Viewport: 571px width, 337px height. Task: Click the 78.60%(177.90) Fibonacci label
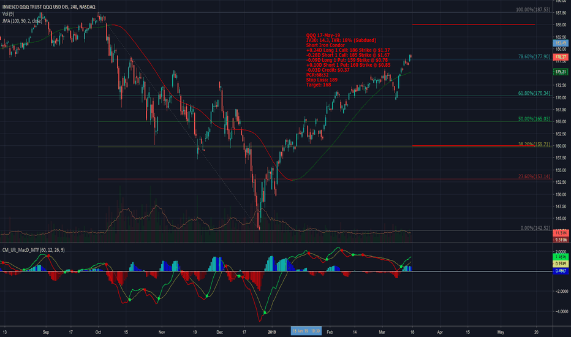(534, 56)
